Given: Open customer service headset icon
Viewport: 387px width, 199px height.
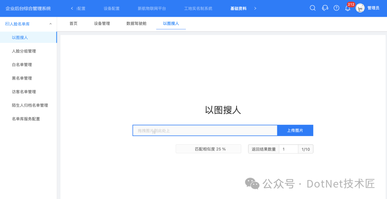Looking at the screenshot, I should click(325, 8).
